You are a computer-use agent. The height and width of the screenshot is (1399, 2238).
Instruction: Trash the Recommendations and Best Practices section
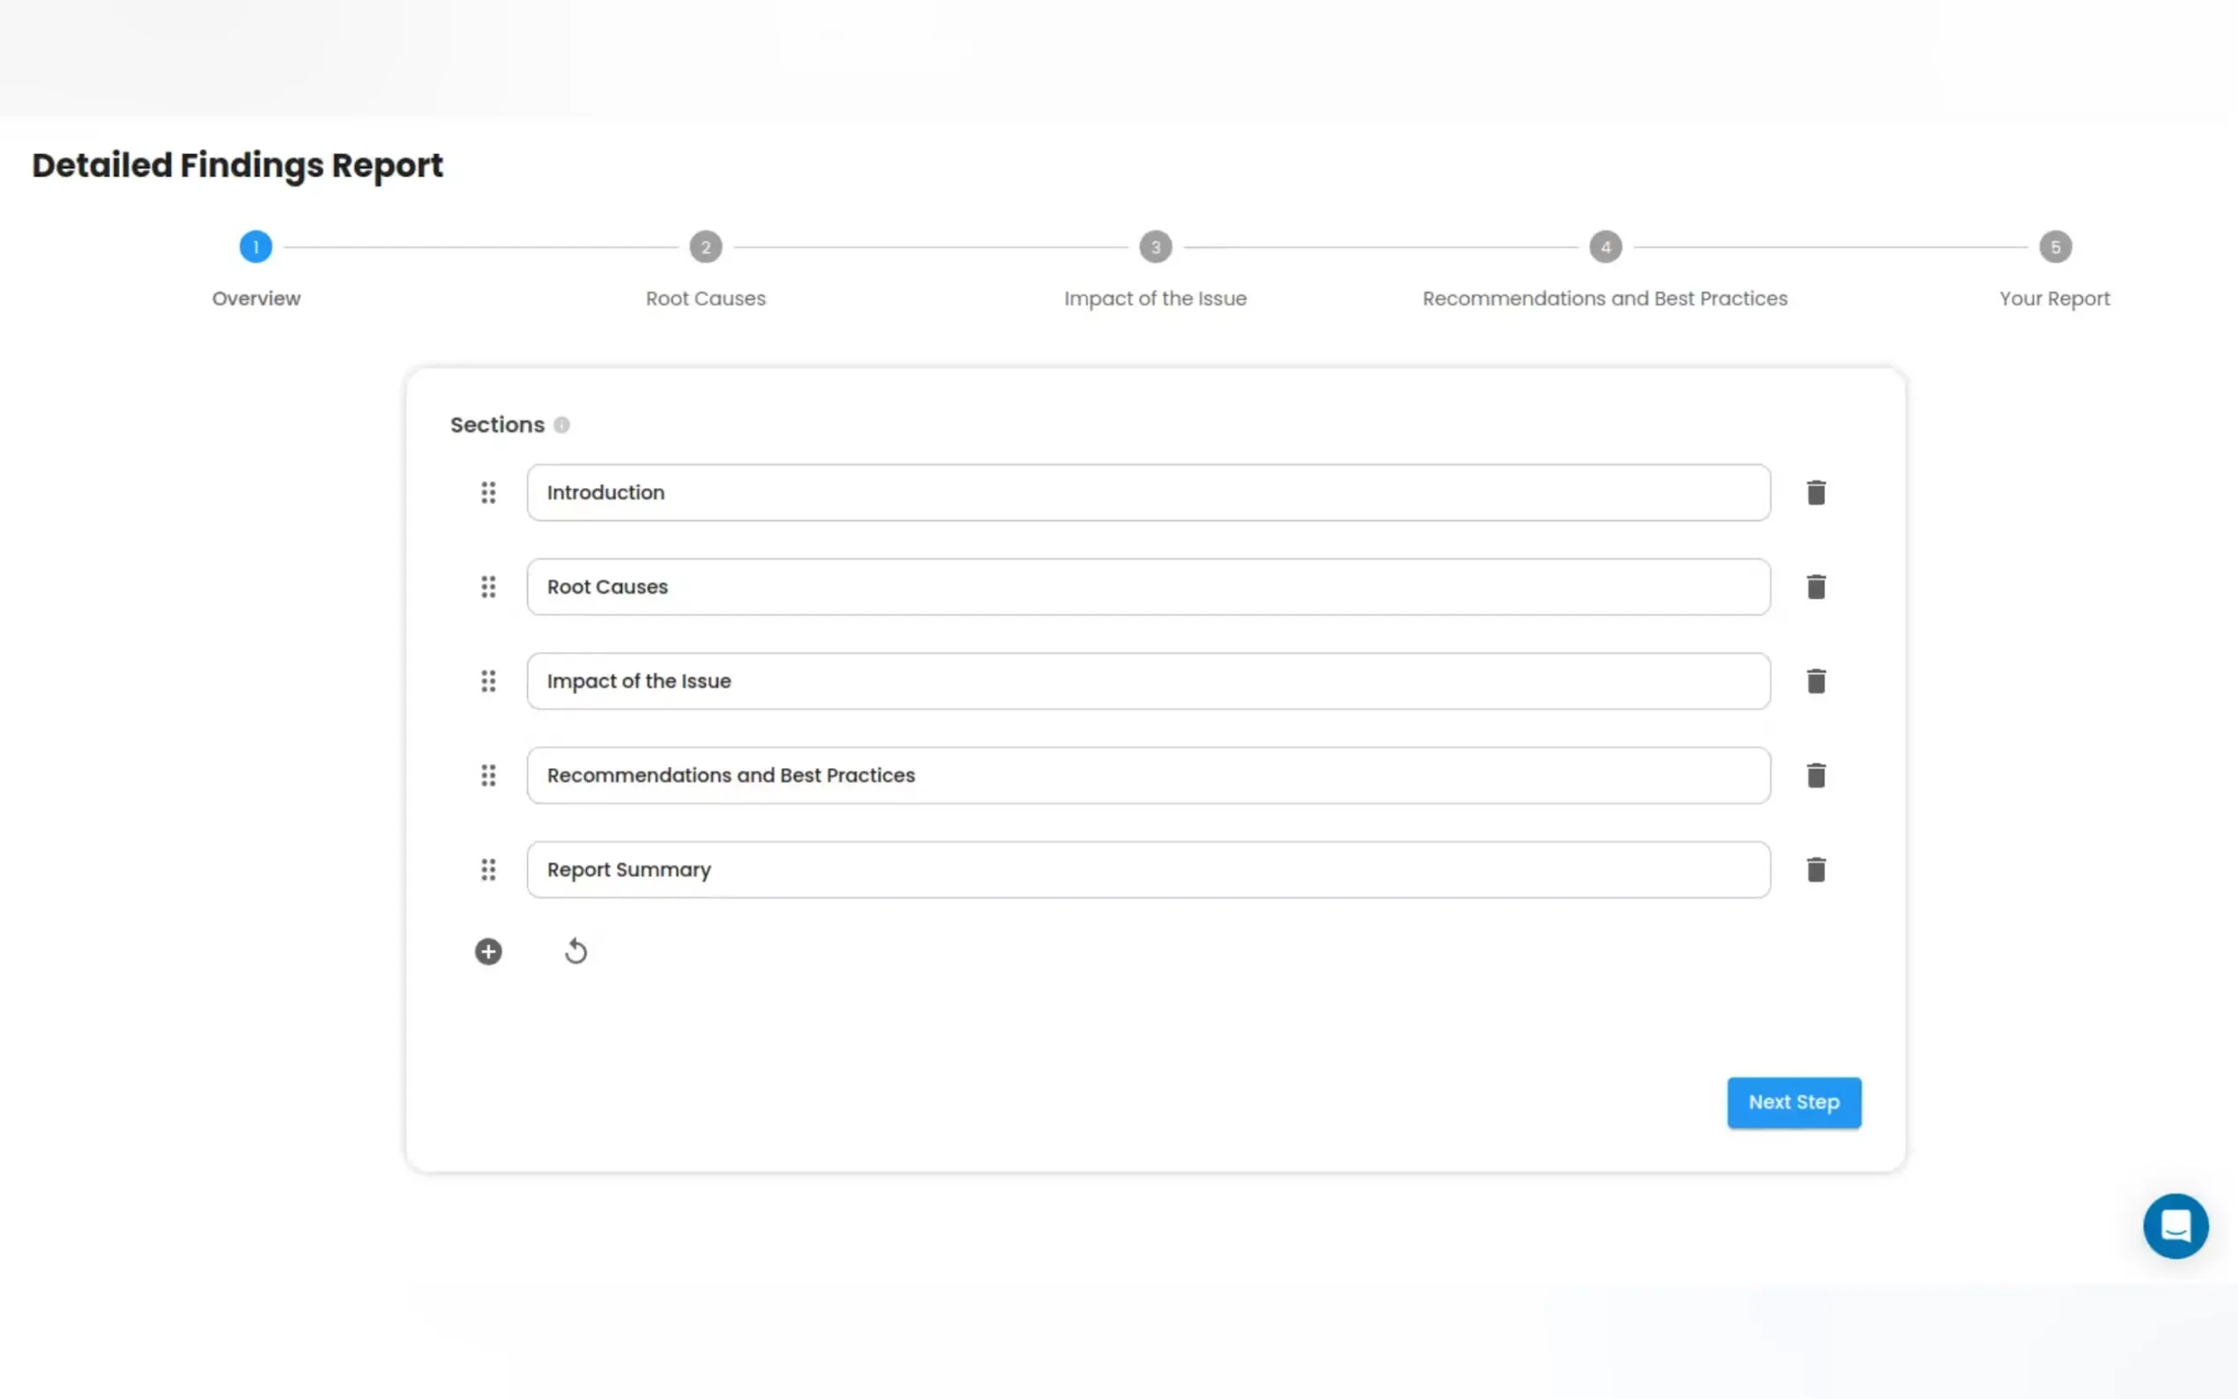[x=1815, y=775]
